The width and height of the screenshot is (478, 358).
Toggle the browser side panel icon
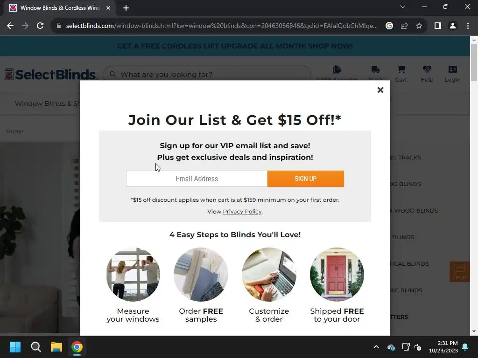(438, 26)
